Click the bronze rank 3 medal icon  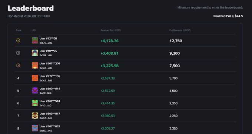click(x=18, y=66)
